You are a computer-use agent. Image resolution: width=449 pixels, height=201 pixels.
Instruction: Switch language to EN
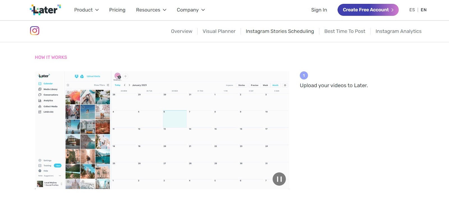tap(424, 10)
